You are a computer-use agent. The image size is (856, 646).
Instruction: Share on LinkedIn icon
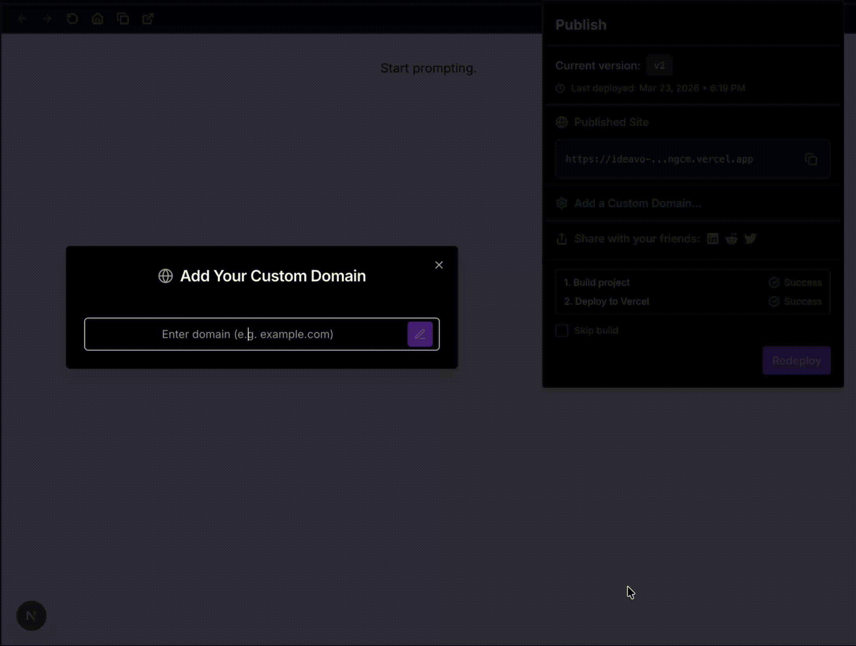click(x=712, y=239)
